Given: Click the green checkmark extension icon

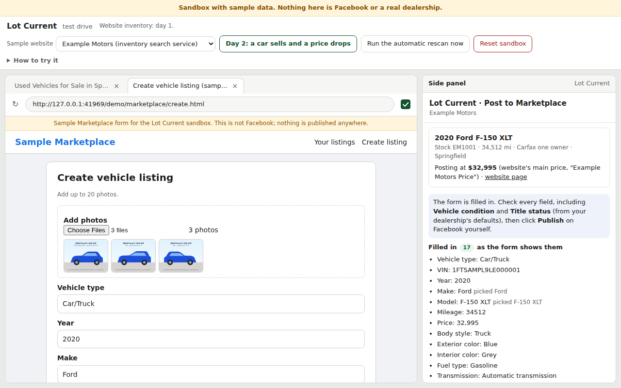Looking at the screenshot, I should [406, 104].
